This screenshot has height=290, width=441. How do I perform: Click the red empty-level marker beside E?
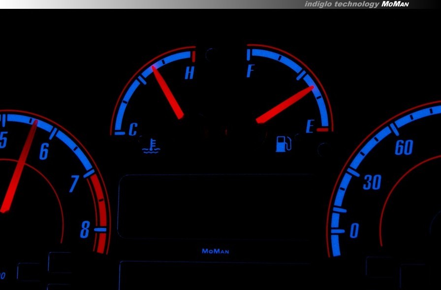[x=322, y=129]
